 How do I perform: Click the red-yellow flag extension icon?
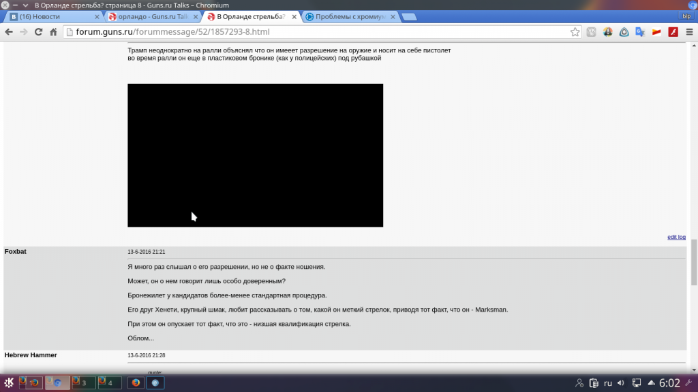pos(656,32)
